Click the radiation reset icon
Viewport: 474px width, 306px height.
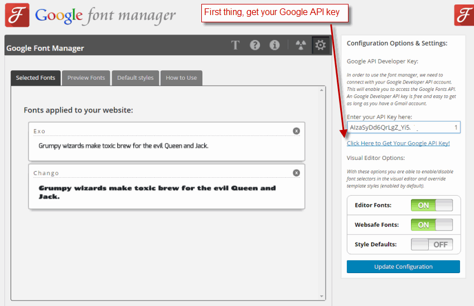pyautogui.click(x=301, y=45)
